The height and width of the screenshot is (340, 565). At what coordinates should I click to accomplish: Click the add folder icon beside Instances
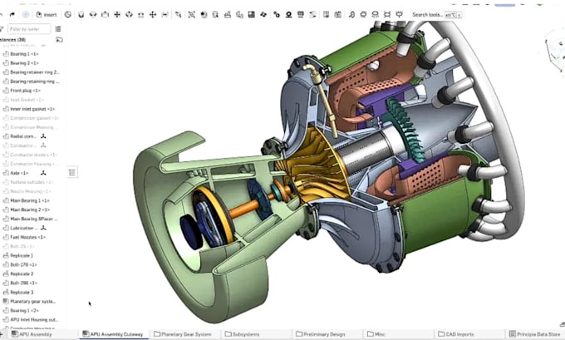[59, 40]
